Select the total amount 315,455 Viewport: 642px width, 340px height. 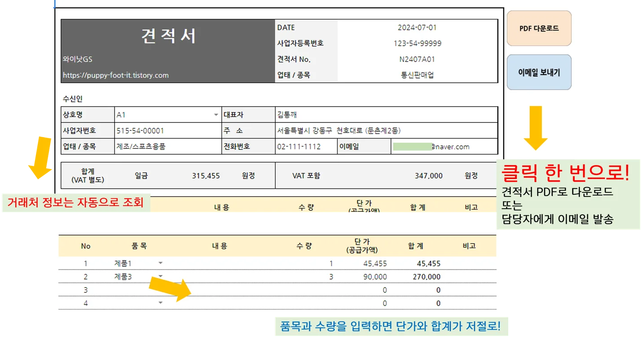pyautogui.click(x=206, y=176)
